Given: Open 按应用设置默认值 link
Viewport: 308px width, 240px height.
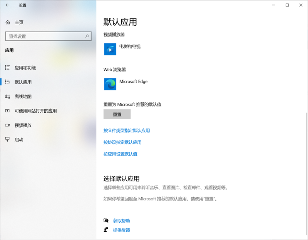Looking at the screenshot, I should pyautogui.click(x=121, y=153).
